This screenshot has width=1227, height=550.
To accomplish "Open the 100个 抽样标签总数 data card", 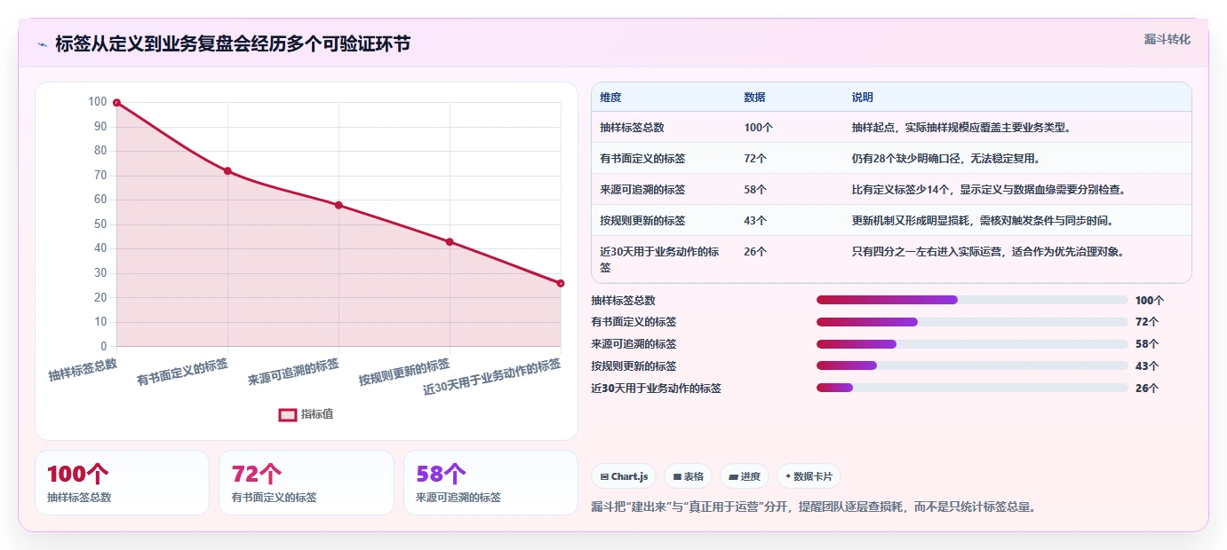I will pyautogui.click(x=122, y=483).
